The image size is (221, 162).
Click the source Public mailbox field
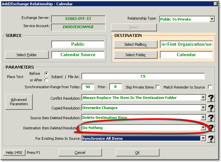78,44
